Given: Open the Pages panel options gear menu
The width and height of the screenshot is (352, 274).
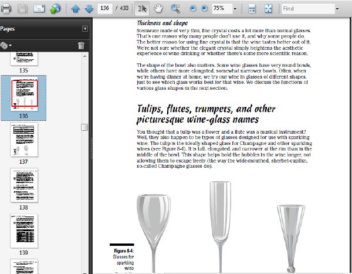Looking at the screenshot, I should 6,45.
